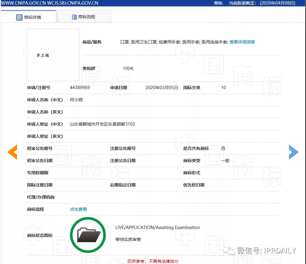
Task: Click the 商品/服务 label
Action: [x=92, y=42]
